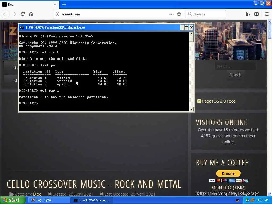
Task: Open the Library icon in toolbar
Action: click(248, 14)
